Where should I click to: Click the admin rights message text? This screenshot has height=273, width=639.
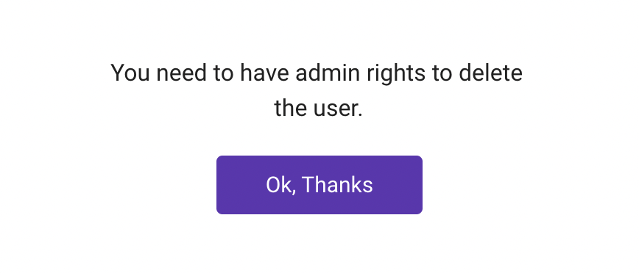point(317,90)
